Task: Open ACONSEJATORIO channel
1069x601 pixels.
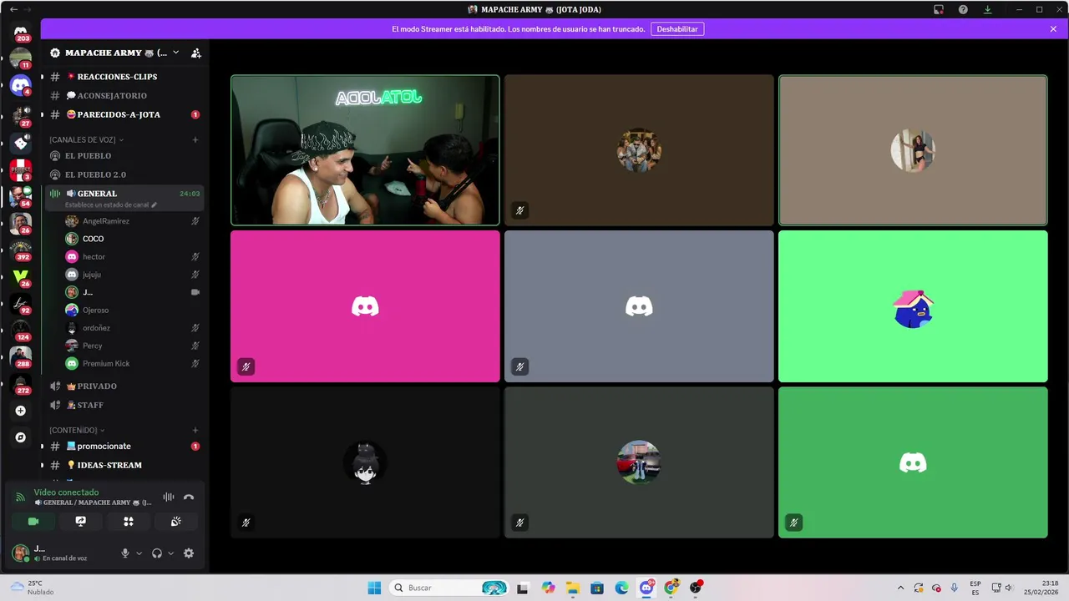Action: click(124, 95)
